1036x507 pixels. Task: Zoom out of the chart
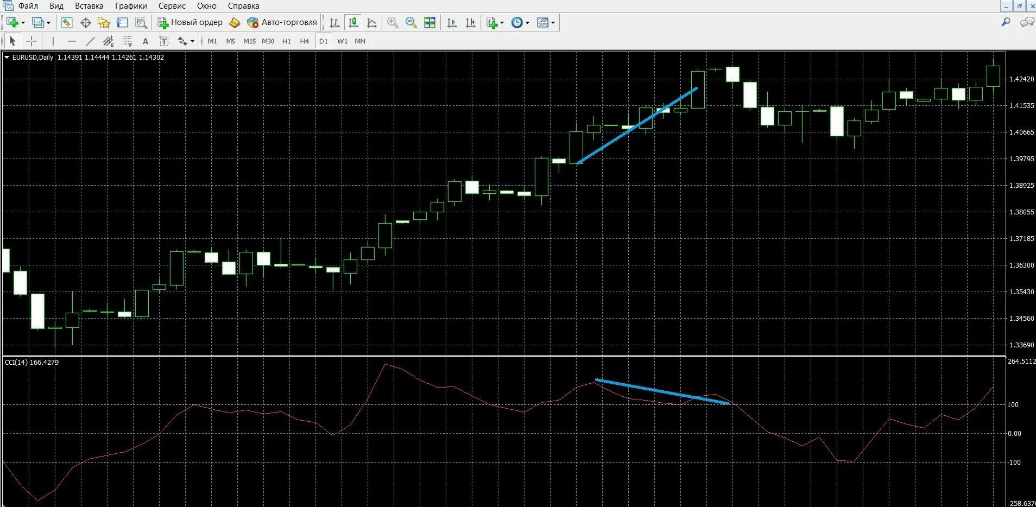coord(411,22)
